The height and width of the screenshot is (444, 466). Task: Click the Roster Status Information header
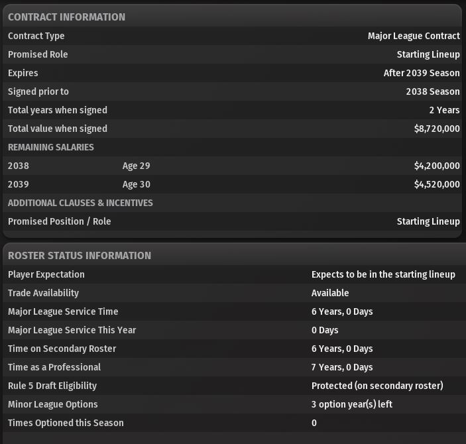[x=80, y=256]
